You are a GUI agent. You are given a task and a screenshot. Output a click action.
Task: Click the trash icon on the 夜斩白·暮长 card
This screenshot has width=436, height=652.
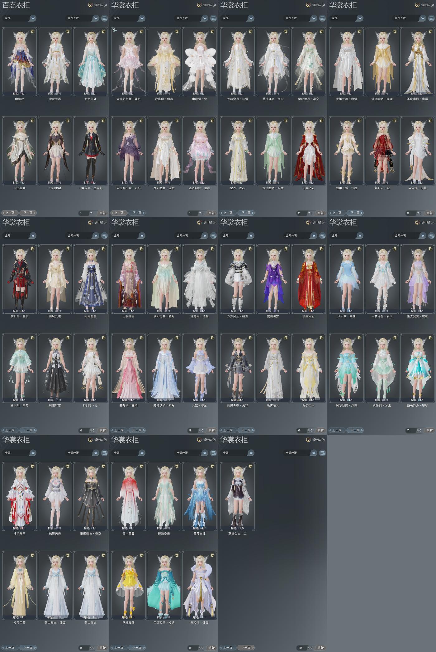[32, 249]
